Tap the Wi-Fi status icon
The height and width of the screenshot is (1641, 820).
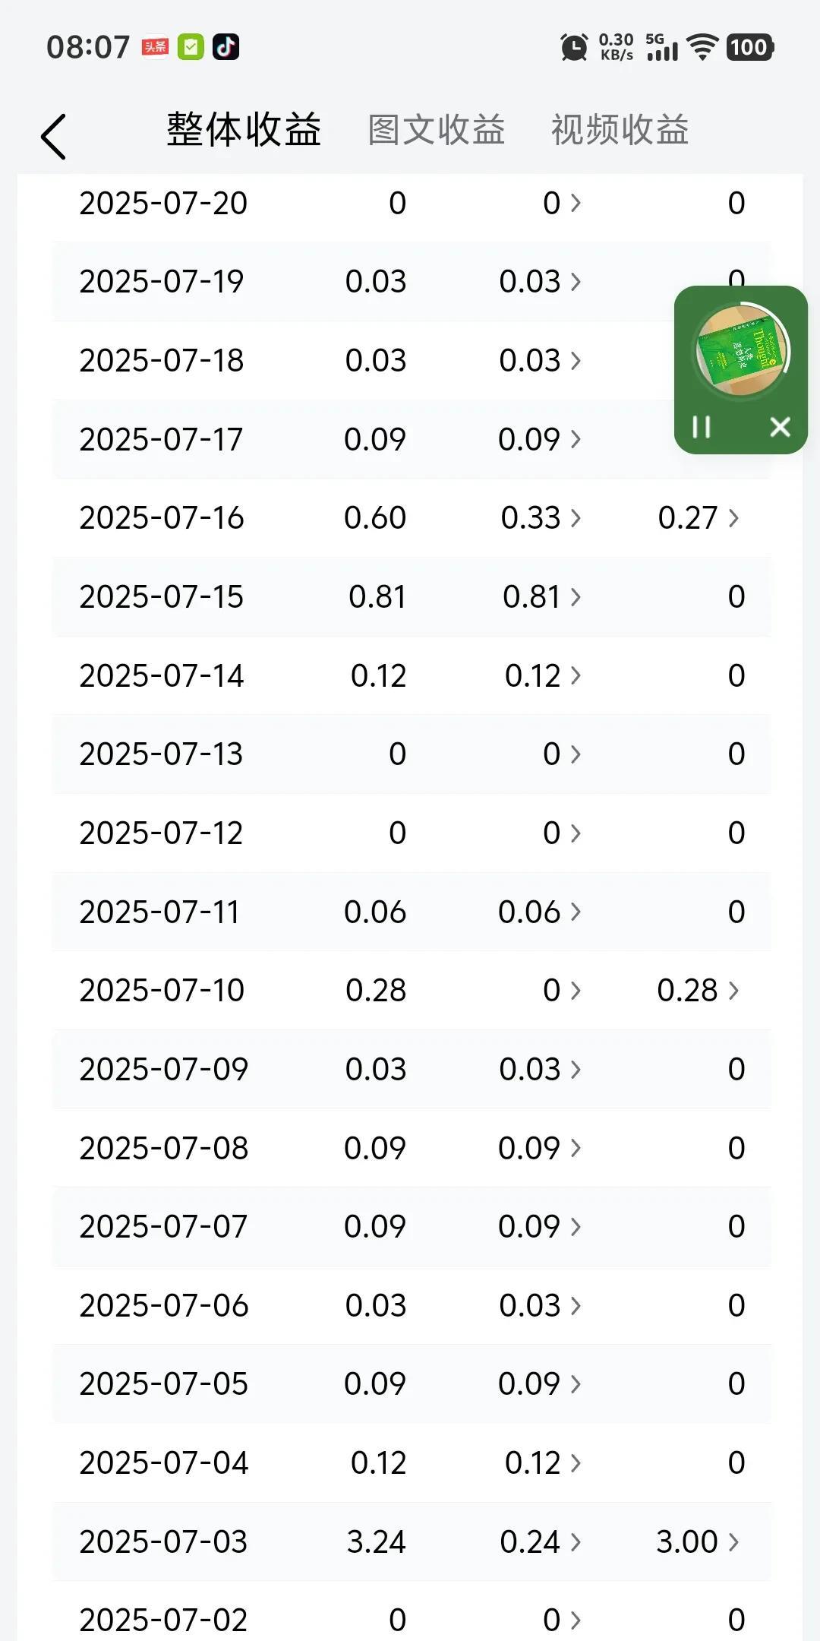pyautogui.click(x=702, y=47)
